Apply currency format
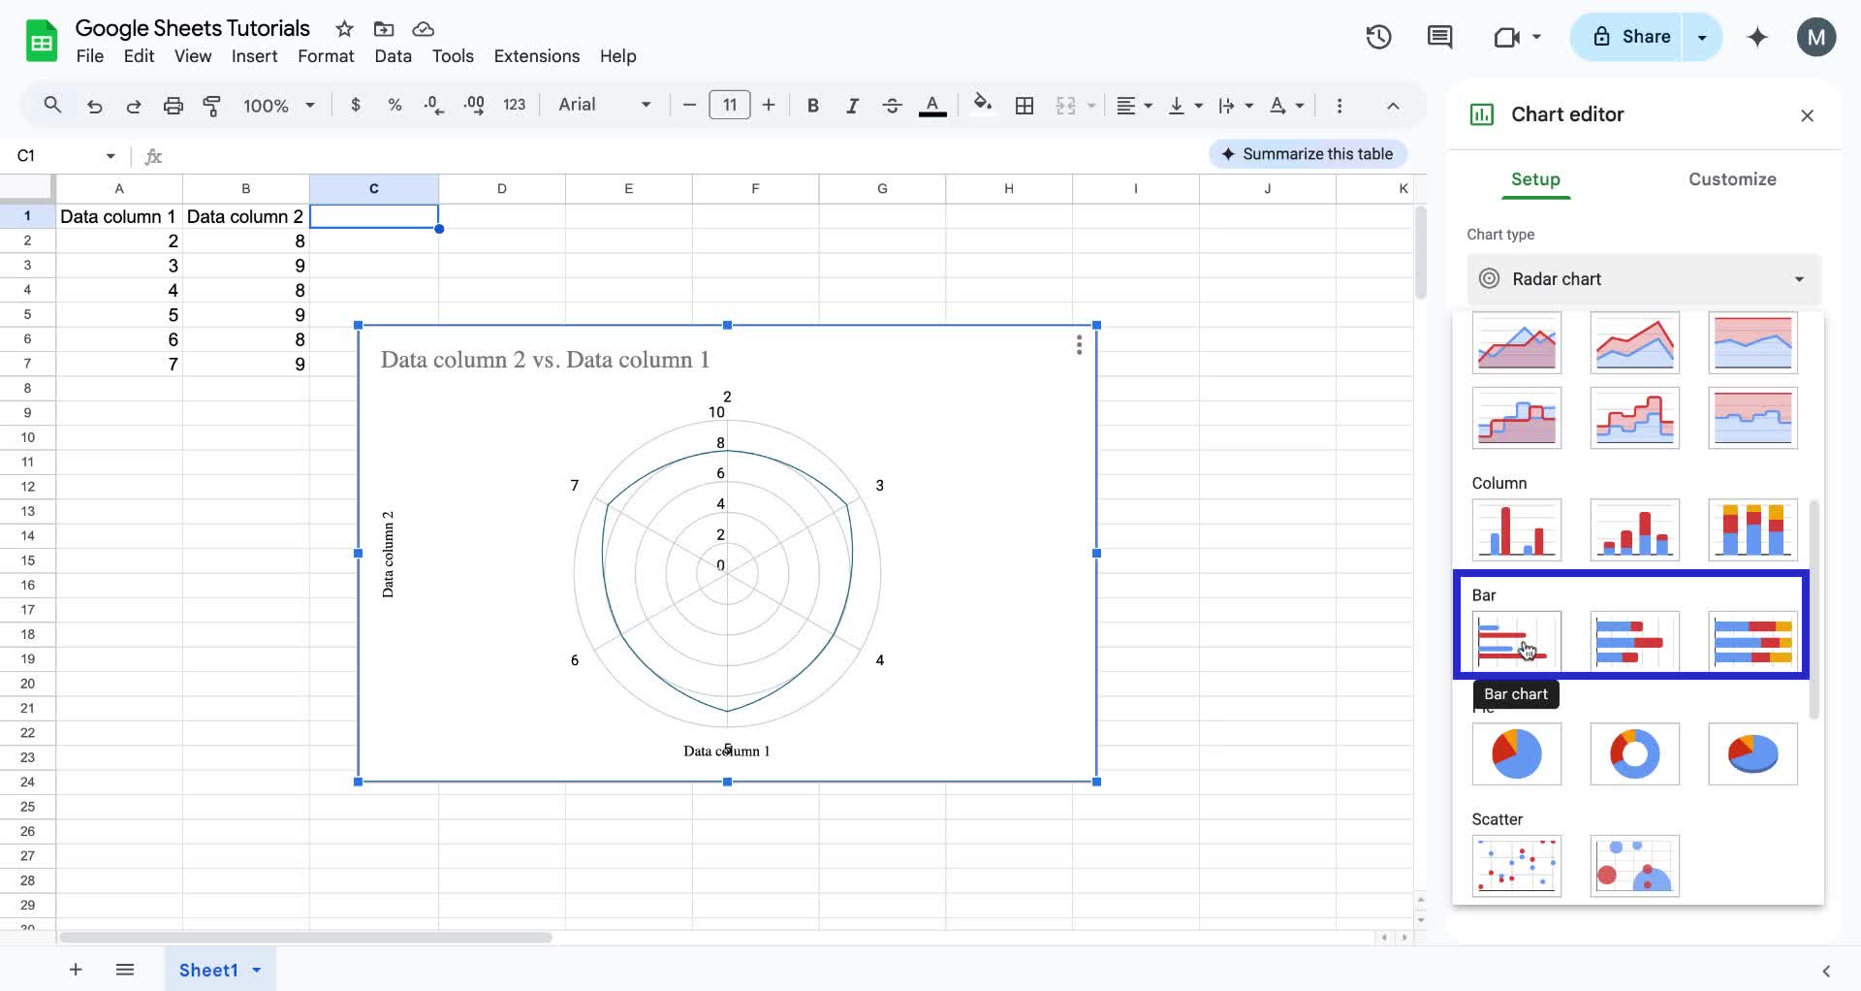The image size is (1861, 991). 356,105
